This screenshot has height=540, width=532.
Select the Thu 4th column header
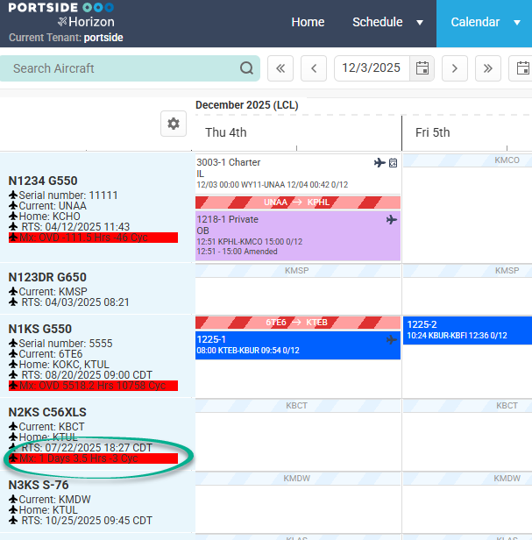(x=226, y=132)
